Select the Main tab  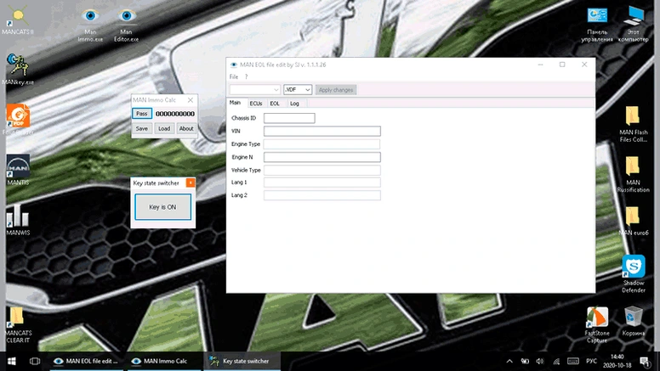pos(235,103)
